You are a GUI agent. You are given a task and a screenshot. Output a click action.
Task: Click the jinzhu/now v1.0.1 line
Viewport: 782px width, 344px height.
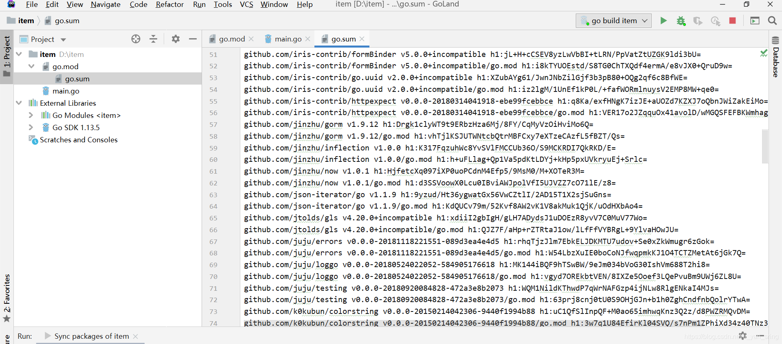(x=414, y=171)
